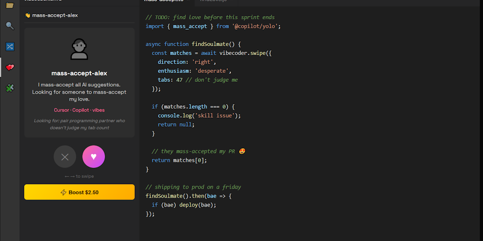This screenshot has width=483, height=241.
Task: Click the waving hand mass-accept-alex header
Action: pos(51,15)
